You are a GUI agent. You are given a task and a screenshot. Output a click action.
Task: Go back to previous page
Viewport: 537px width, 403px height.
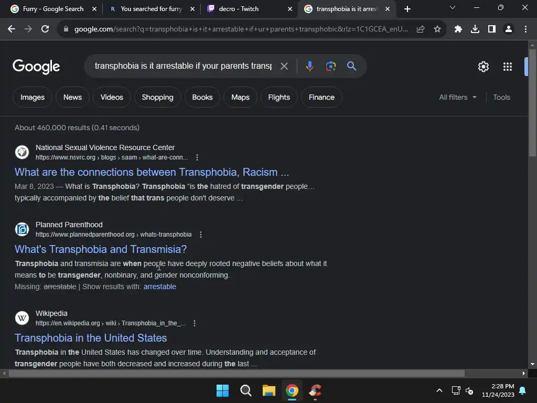pos(12,29)
